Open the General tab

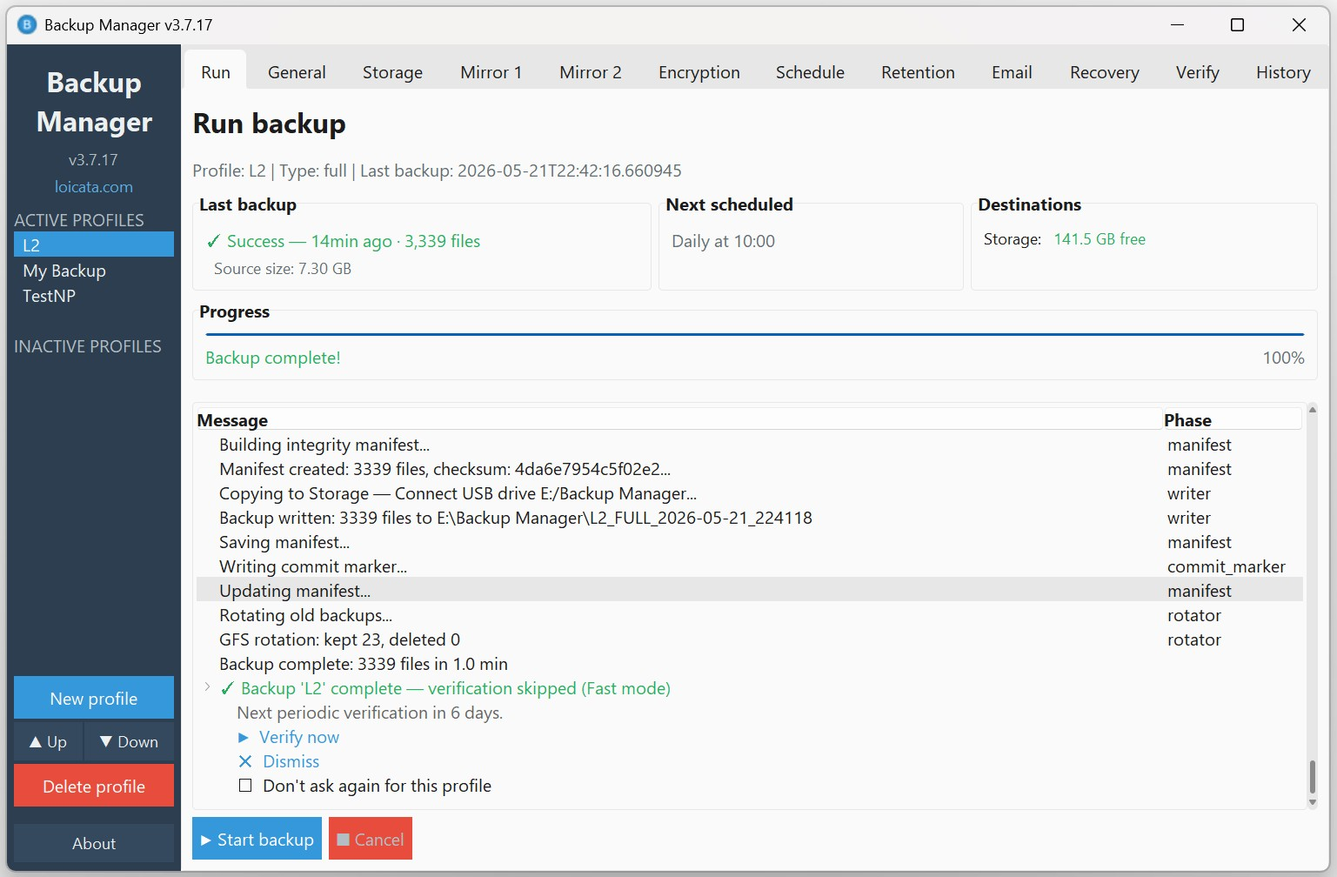coord(297,72)
